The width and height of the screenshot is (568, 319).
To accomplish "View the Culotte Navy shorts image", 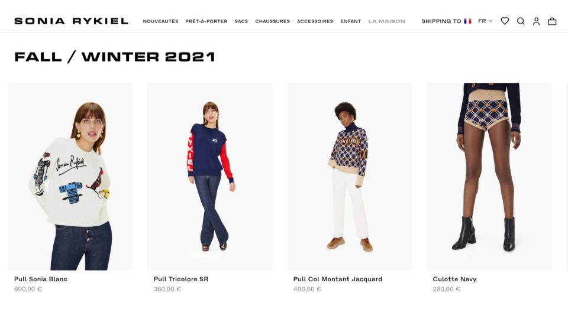I will pyautogui.click(x=489, y=177).
